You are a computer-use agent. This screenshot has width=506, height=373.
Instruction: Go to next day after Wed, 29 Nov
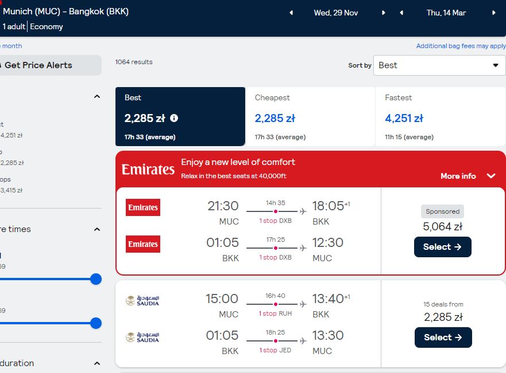(383, 13)
